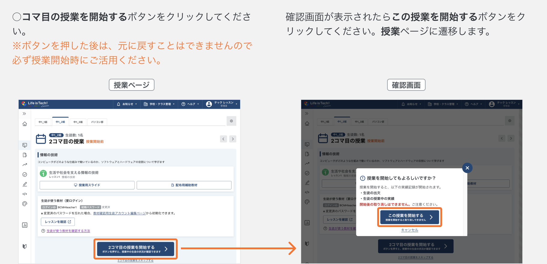Close the dialog with X in 確認画面
The image size is (547, 264).
click(467, 168)
